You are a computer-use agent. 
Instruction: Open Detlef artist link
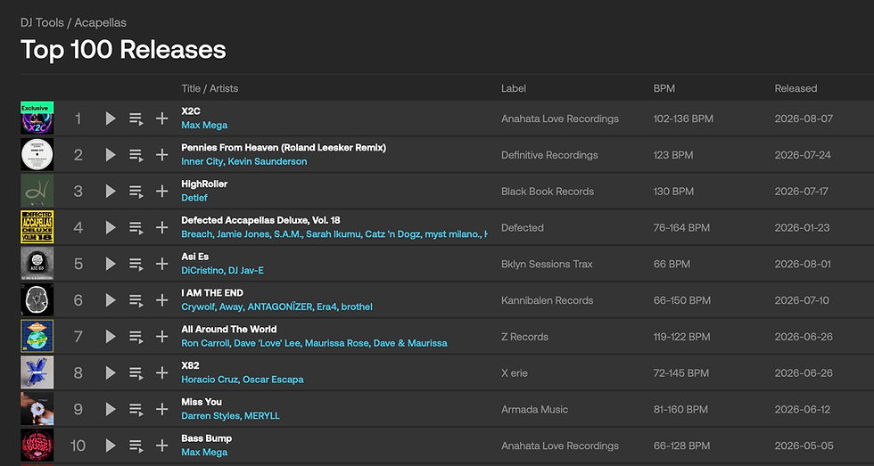(194, 198)
